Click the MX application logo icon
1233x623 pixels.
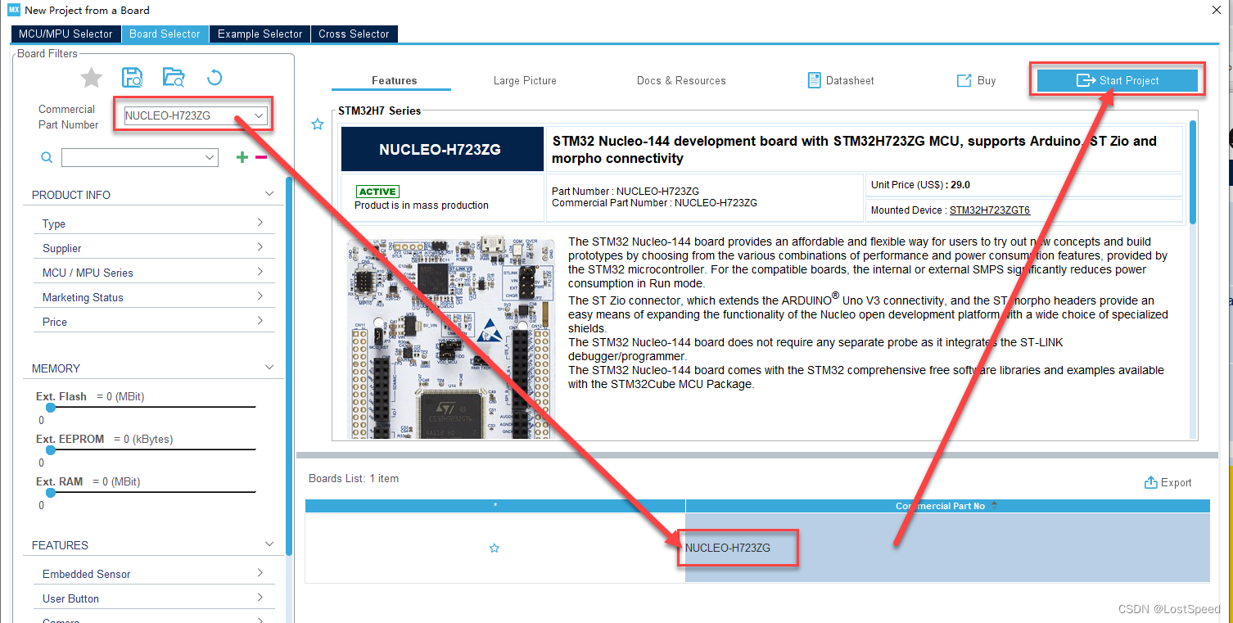[13, 10]
